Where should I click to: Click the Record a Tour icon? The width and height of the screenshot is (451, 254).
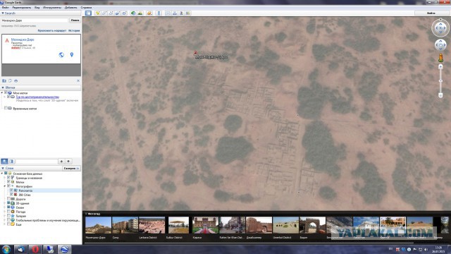124,13
